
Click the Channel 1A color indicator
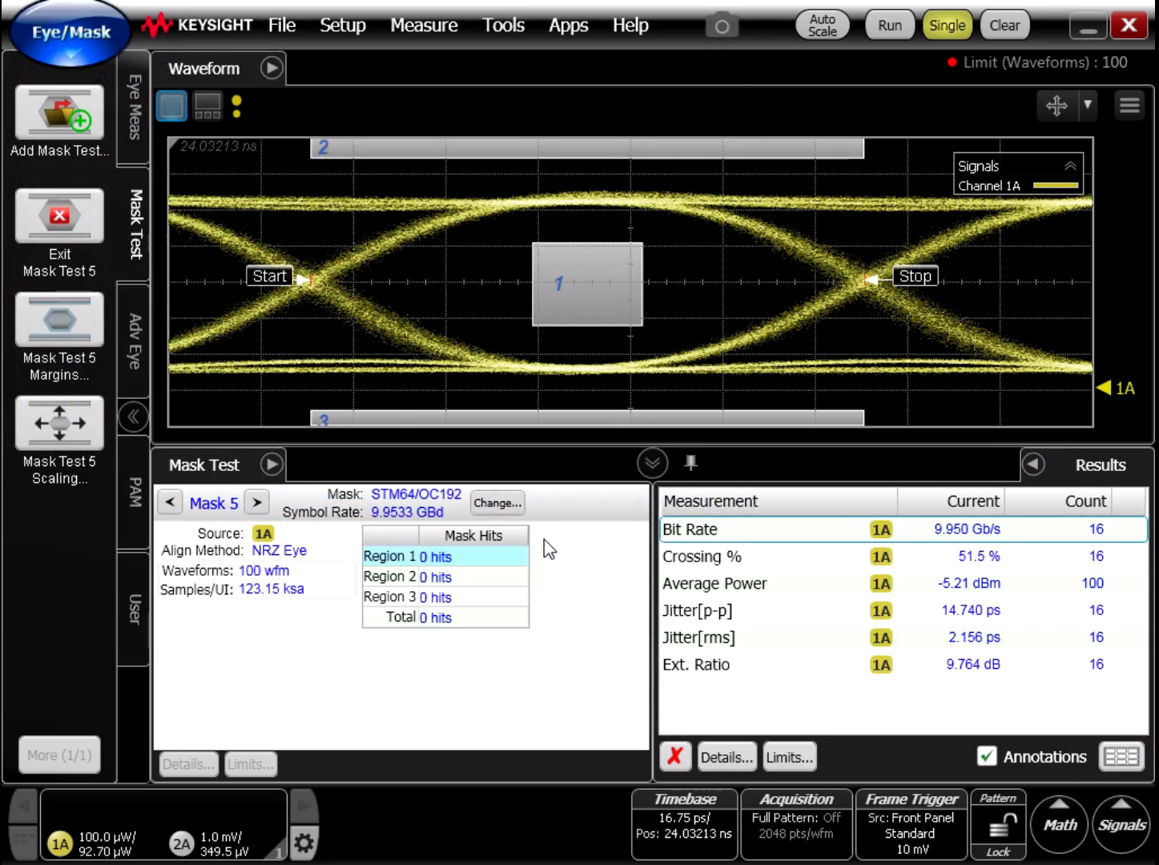1054,185
